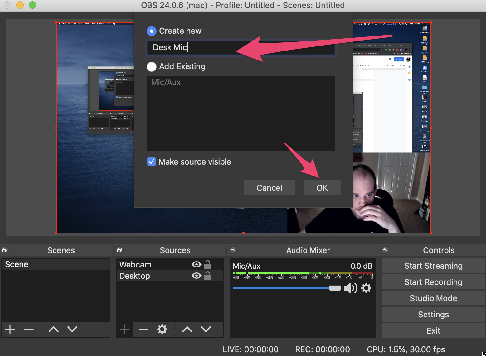Viewport: 486px width, 356px height.
Task: Select the Desktop source row
Action: [170, 276]
